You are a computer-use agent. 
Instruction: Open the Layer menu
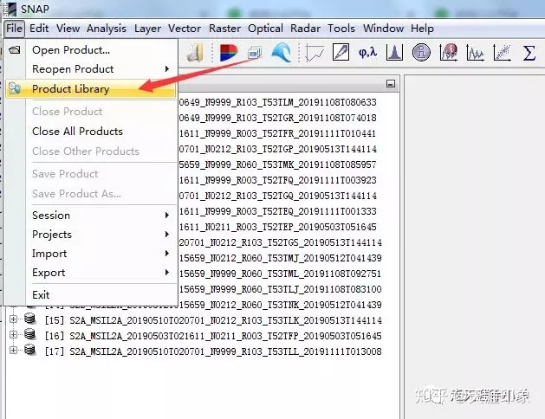pyautogui.click(x=147, y=28)
